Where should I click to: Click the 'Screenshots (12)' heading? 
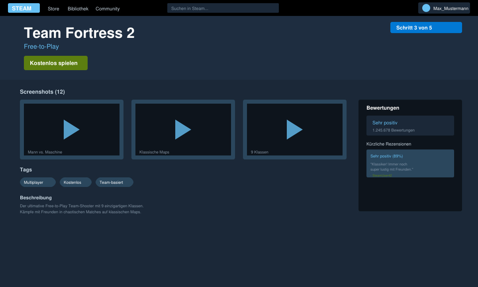pos(42,92)
